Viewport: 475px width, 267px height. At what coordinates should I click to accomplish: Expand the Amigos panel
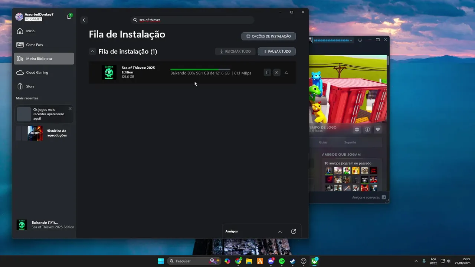coord(280,231)
